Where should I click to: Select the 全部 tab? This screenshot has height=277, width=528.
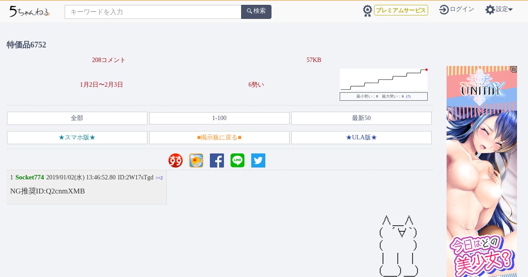coord(77,118)
